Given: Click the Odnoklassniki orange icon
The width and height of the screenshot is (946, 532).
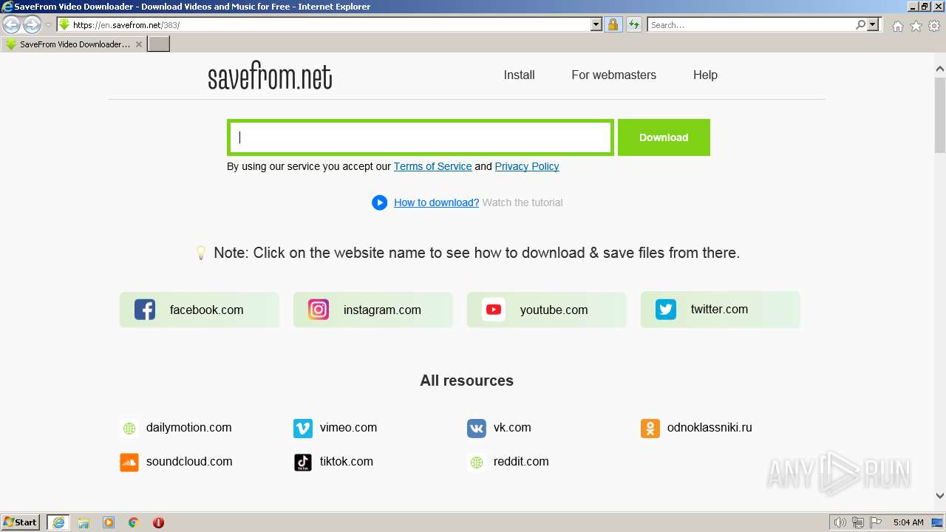Looking at the screenshot, I should (x=650, y=428).
